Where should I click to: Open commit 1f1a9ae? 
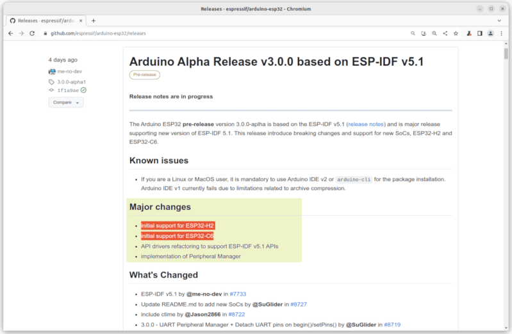[x=68, y=90]
